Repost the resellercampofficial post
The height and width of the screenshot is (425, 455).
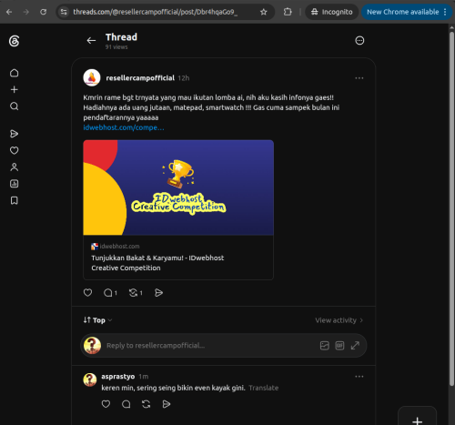[133, 293]
